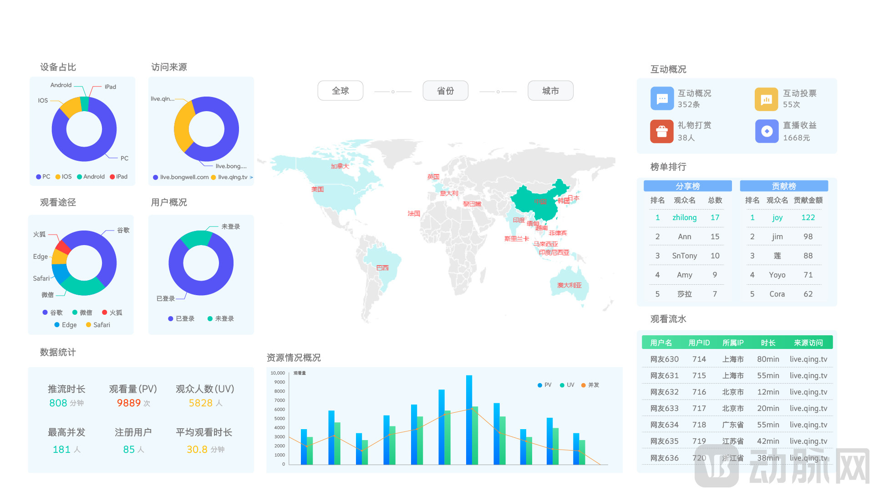Toggle the 谷歌 legend in 观看途径
874x492 pixels.
52,313
